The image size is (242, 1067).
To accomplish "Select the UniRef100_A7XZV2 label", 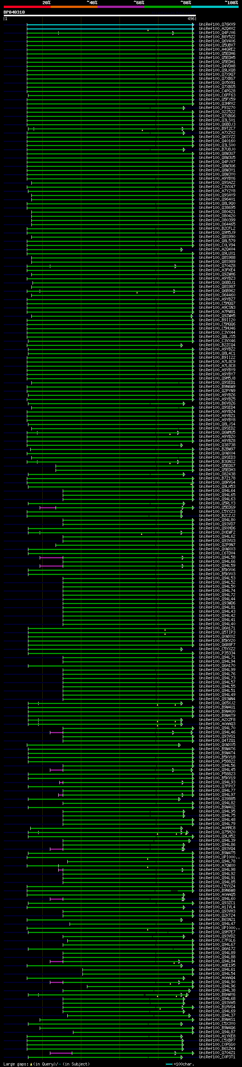I will tap(217, 132).
